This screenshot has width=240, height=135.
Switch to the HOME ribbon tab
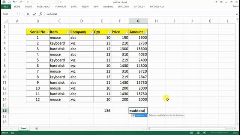click(x=17, y=7)
